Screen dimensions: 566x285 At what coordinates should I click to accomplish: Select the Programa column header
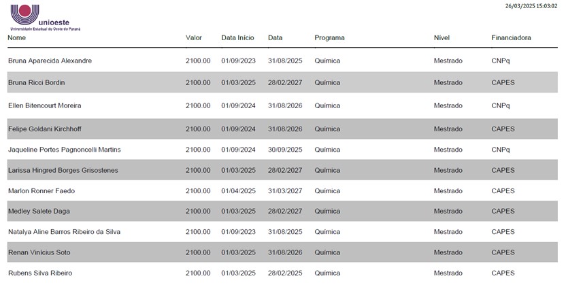tap(329, 38)
